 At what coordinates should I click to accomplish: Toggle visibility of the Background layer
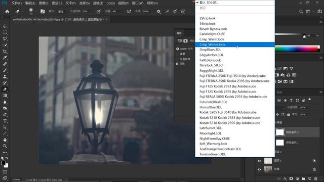click(259, 169)
